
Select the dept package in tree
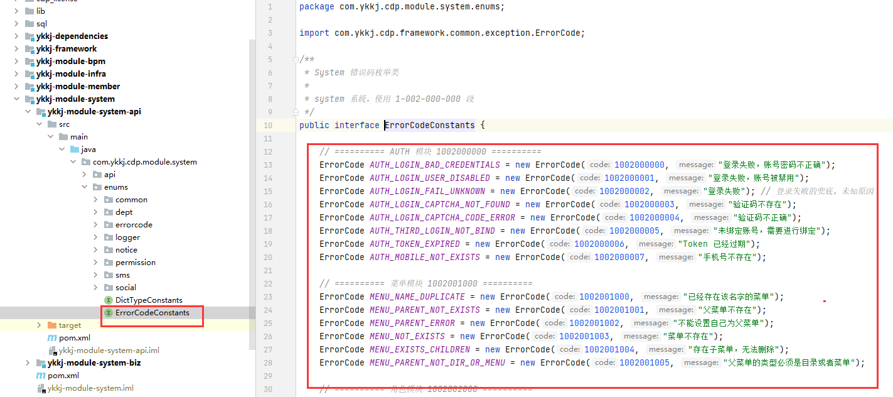124,212
